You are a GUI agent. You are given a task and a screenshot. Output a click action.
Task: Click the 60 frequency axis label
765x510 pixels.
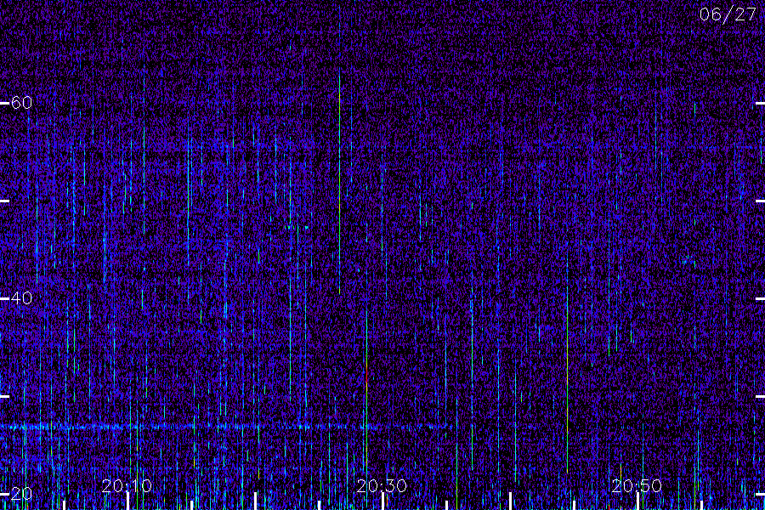pyautogui.click(x=21, y=103)
